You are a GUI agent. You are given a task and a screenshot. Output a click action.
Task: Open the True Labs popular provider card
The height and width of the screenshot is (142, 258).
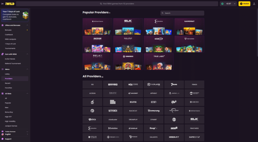tap(159, 62)
